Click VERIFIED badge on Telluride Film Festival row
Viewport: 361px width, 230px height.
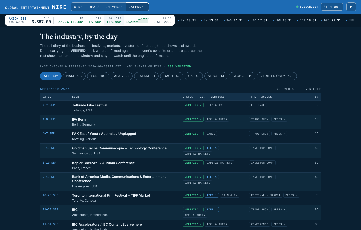click(x=193, y=105)
